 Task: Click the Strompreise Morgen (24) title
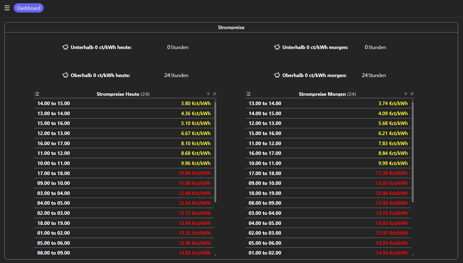coord(327,94)
